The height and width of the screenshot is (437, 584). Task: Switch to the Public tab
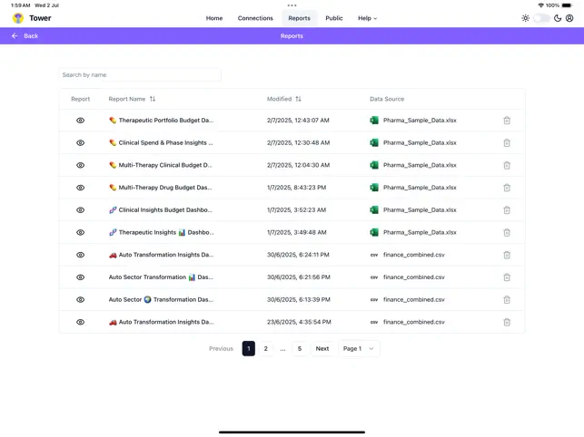click(334, 18)
